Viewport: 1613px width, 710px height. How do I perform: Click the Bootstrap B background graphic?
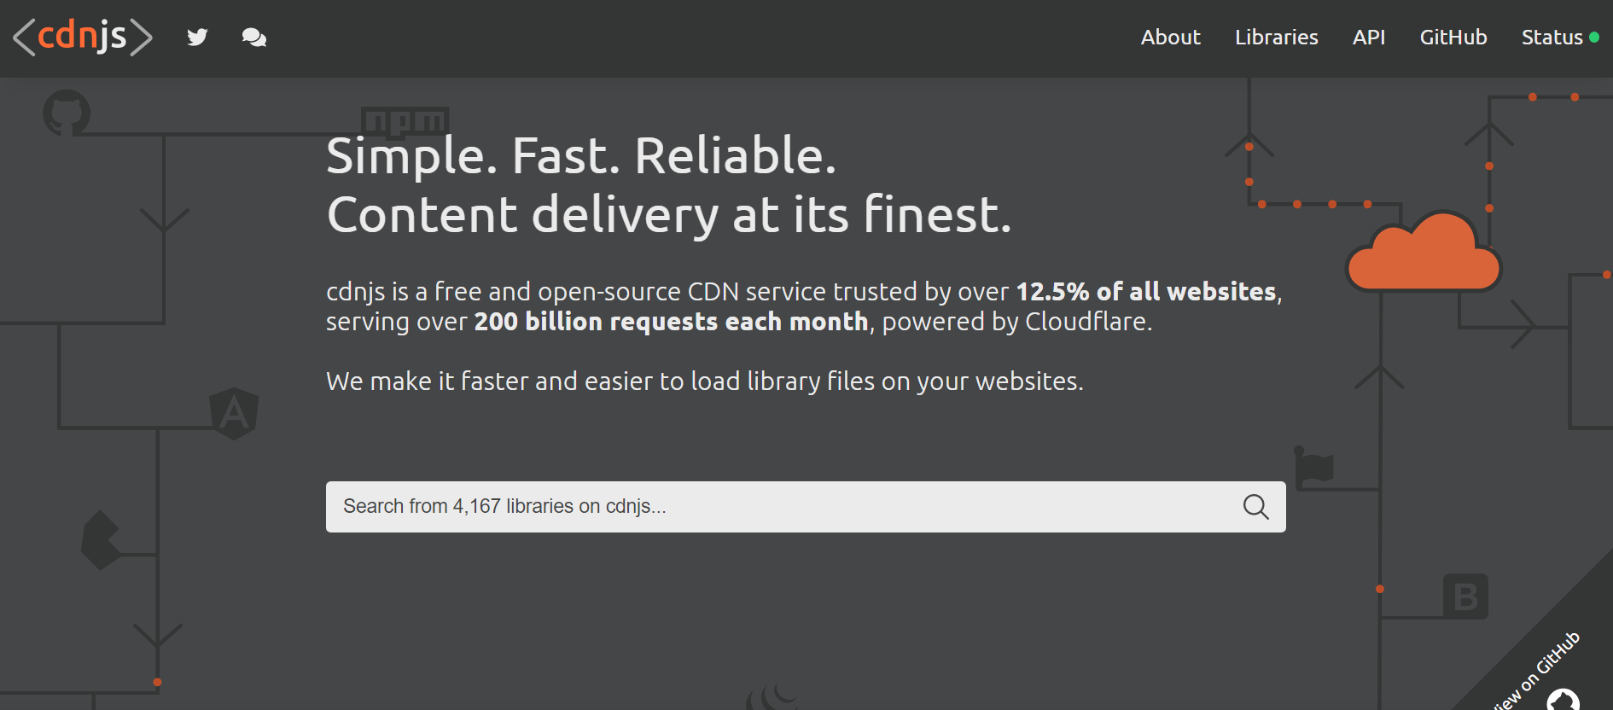point(1465,597)
